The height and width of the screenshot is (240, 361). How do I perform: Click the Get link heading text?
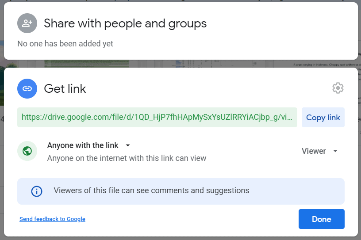(x=65, y=88)
